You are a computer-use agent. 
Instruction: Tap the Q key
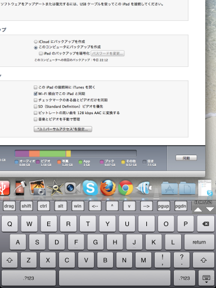(x=10, y=224)
